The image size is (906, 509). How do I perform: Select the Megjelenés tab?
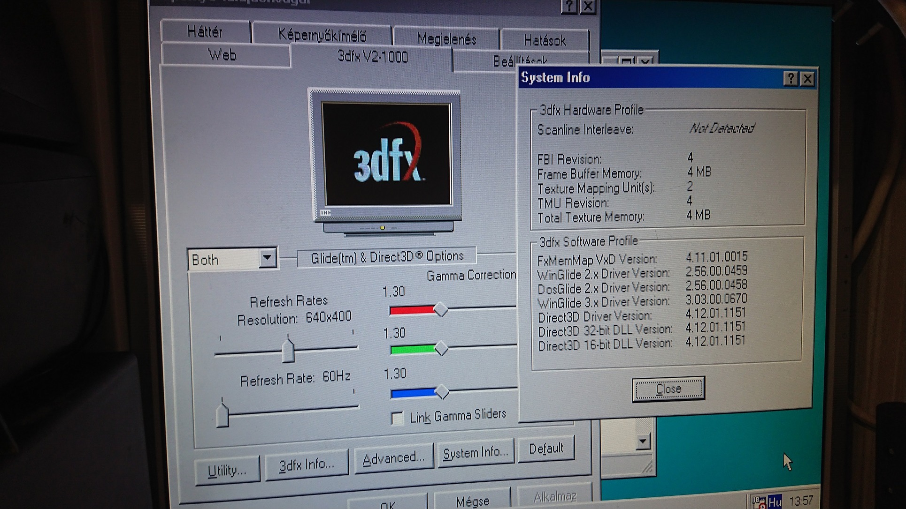coord(446,39)
